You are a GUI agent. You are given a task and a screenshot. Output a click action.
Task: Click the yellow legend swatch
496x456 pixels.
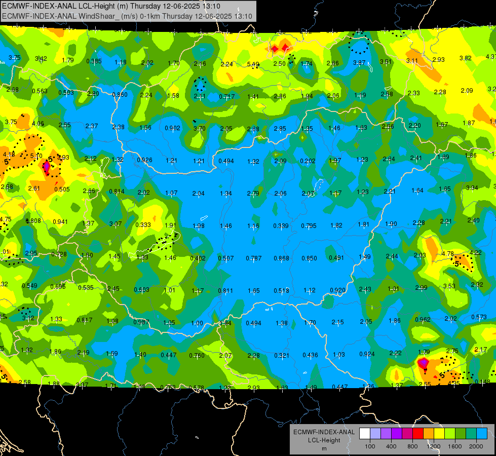pyautogui.click(x=439, y=433)
